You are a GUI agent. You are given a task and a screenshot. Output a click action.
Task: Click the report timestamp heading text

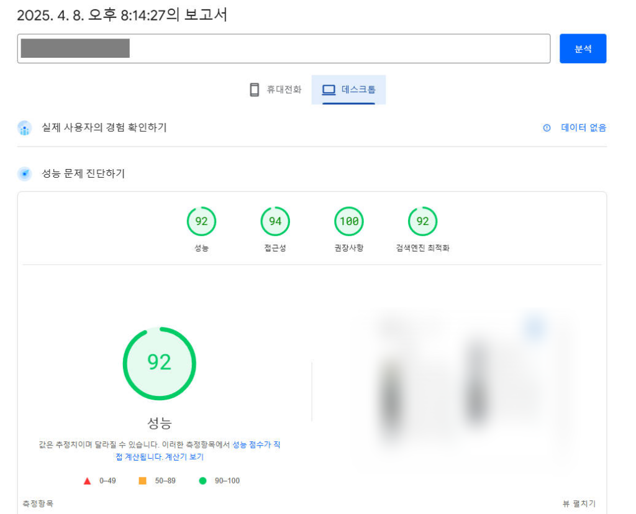[122, 15]
